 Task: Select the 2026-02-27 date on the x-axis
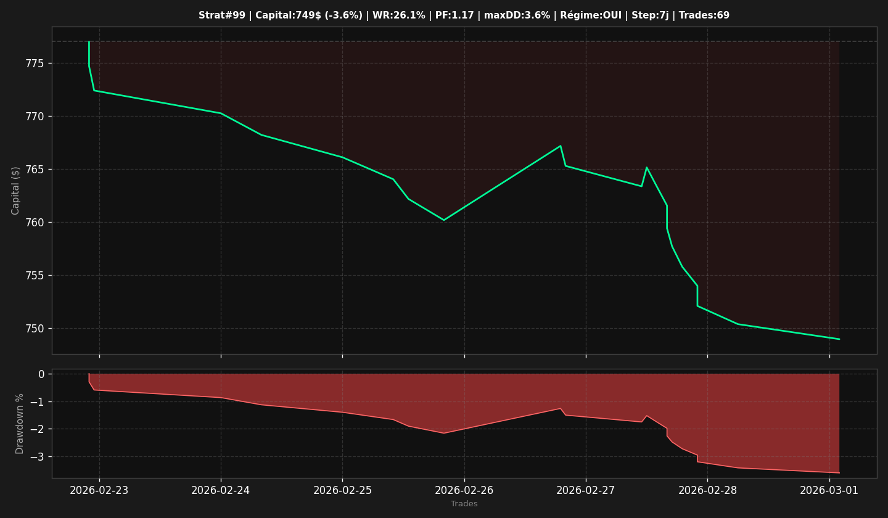coord(586,491)
